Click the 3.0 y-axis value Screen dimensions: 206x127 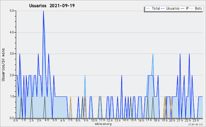tap(12, 54)
